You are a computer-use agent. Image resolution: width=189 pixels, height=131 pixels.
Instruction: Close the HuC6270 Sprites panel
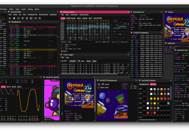click(94, 77)
